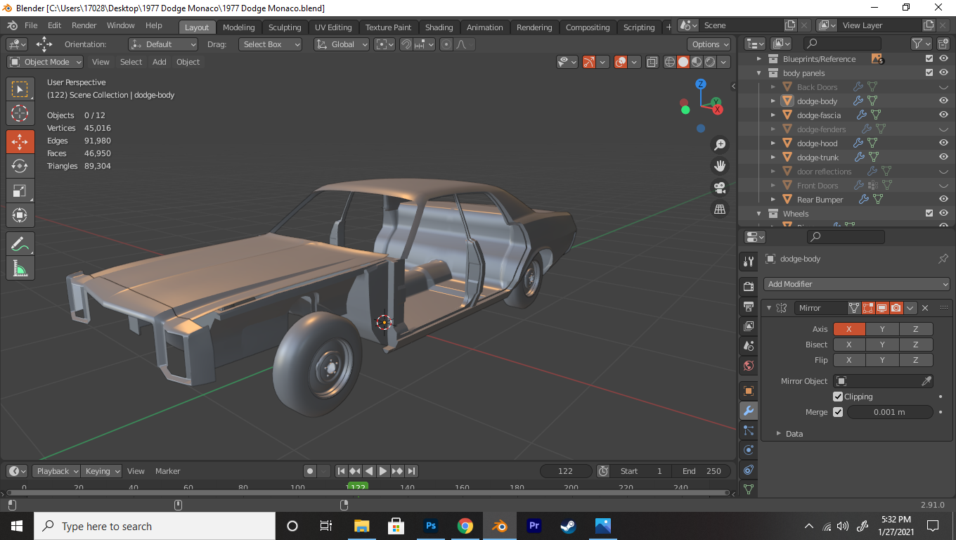
Task: Activate the Move tool
Action: point(20,141)
